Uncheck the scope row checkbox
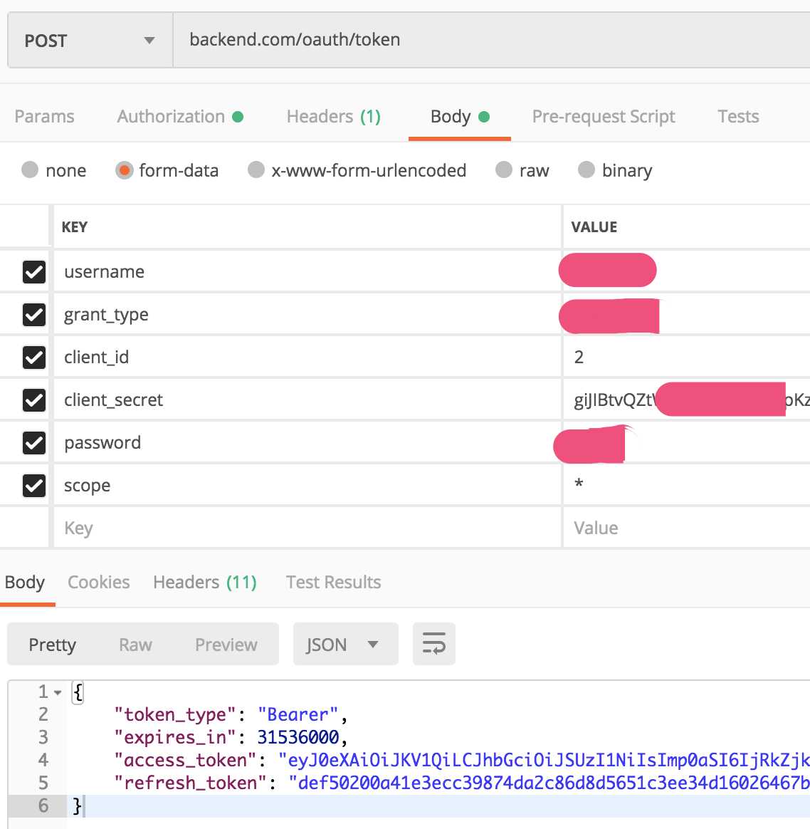Image resolution: width=810 pixels, height=829 pixels. tap(34, 486)
